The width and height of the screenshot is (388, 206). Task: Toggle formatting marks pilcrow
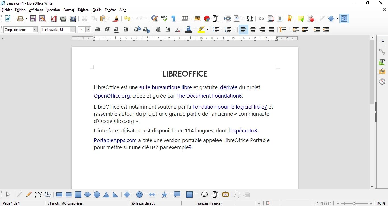pos(173,19)
